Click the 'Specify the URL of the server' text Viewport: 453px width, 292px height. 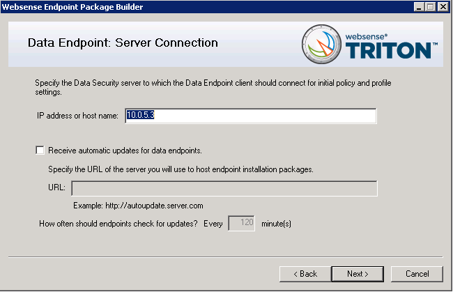click(181, 169)
